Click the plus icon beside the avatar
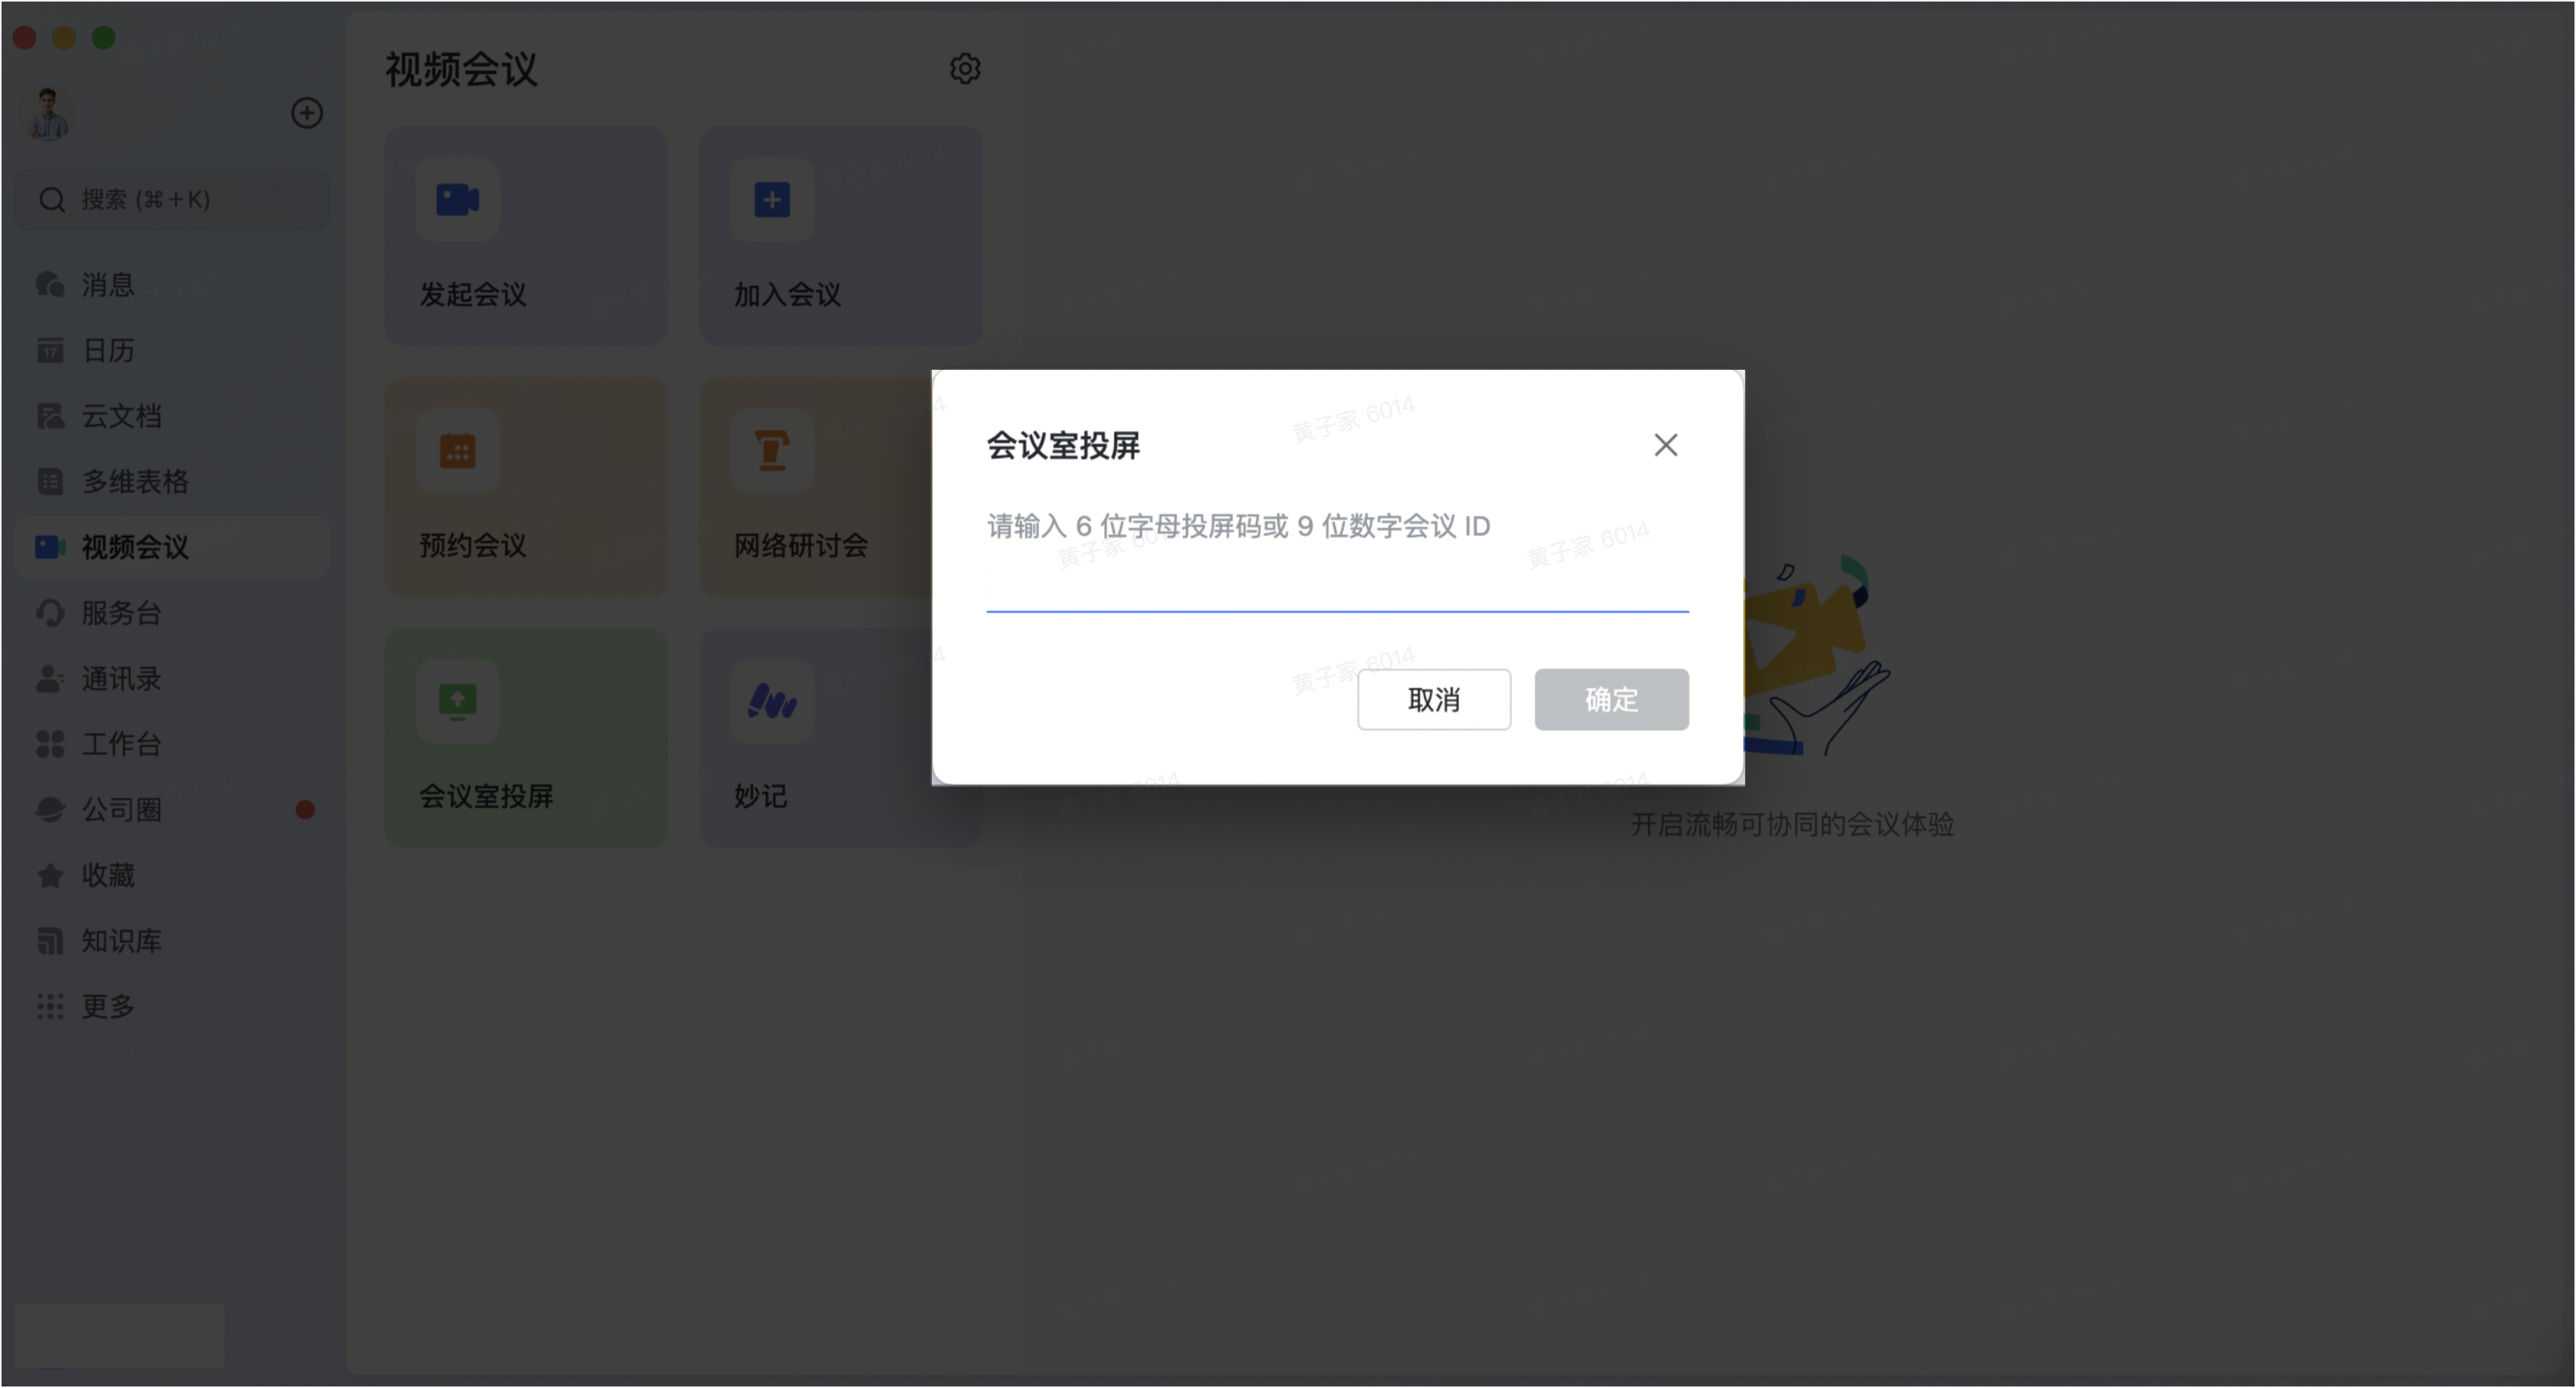This screenshot has width=2576, height=1388. click(x=307, y=112)
